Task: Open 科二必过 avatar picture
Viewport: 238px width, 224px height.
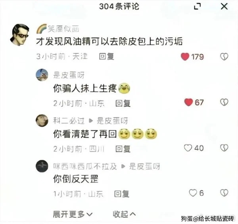Action: 42,121
